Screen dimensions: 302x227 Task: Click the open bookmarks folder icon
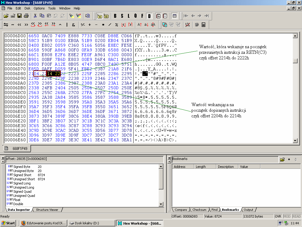click(x=282, y=159)
